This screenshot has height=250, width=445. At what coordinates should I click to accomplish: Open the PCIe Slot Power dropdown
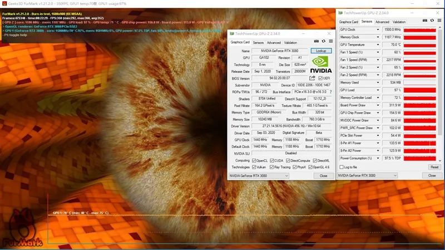click(x=378, y=135)
